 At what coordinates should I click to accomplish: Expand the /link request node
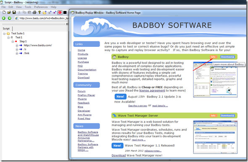pyautogui.click(x=17, y=53)
